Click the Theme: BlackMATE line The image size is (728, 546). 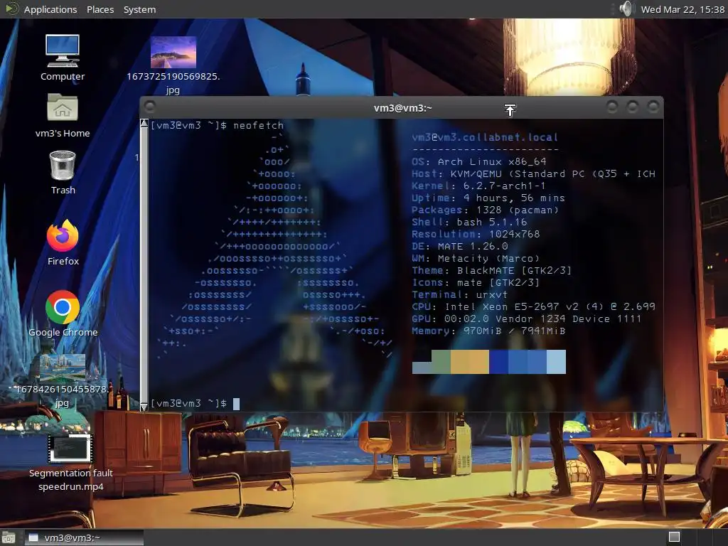[491, 270]
